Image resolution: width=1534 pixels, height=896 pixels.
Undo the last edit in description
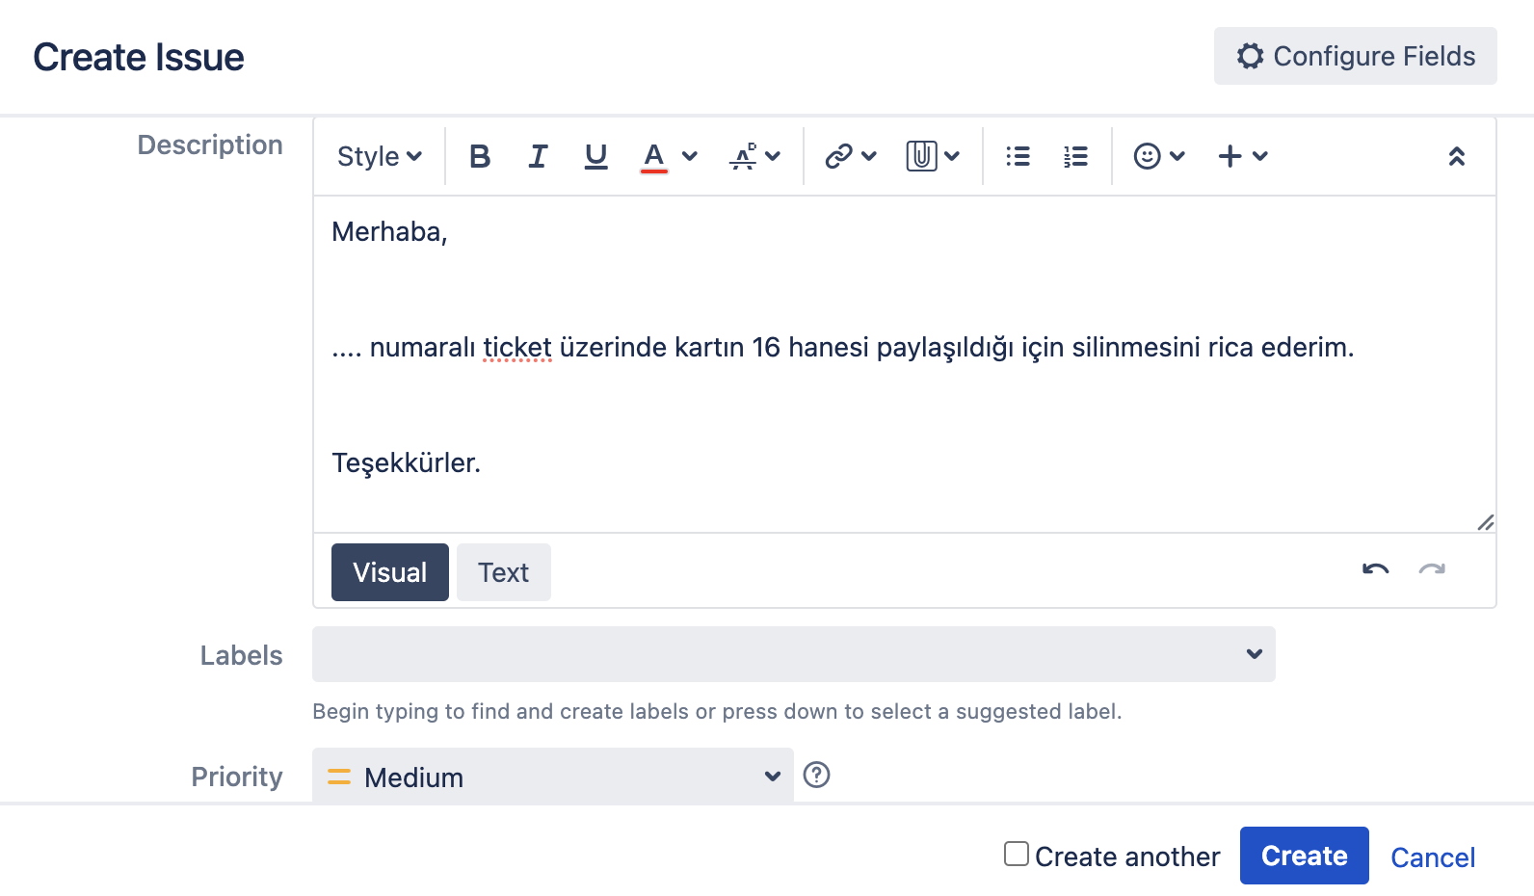pos(1375,570)
